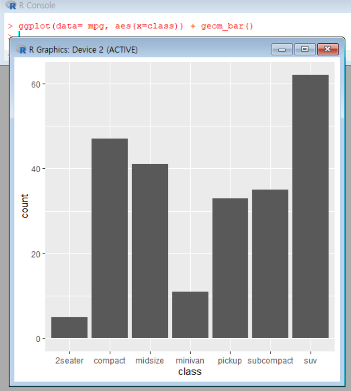Image resolution: width=351 pixels, height=391 pixels.
Task: Click the ggplot command line in R Console
Action: (x=136, y=26)
